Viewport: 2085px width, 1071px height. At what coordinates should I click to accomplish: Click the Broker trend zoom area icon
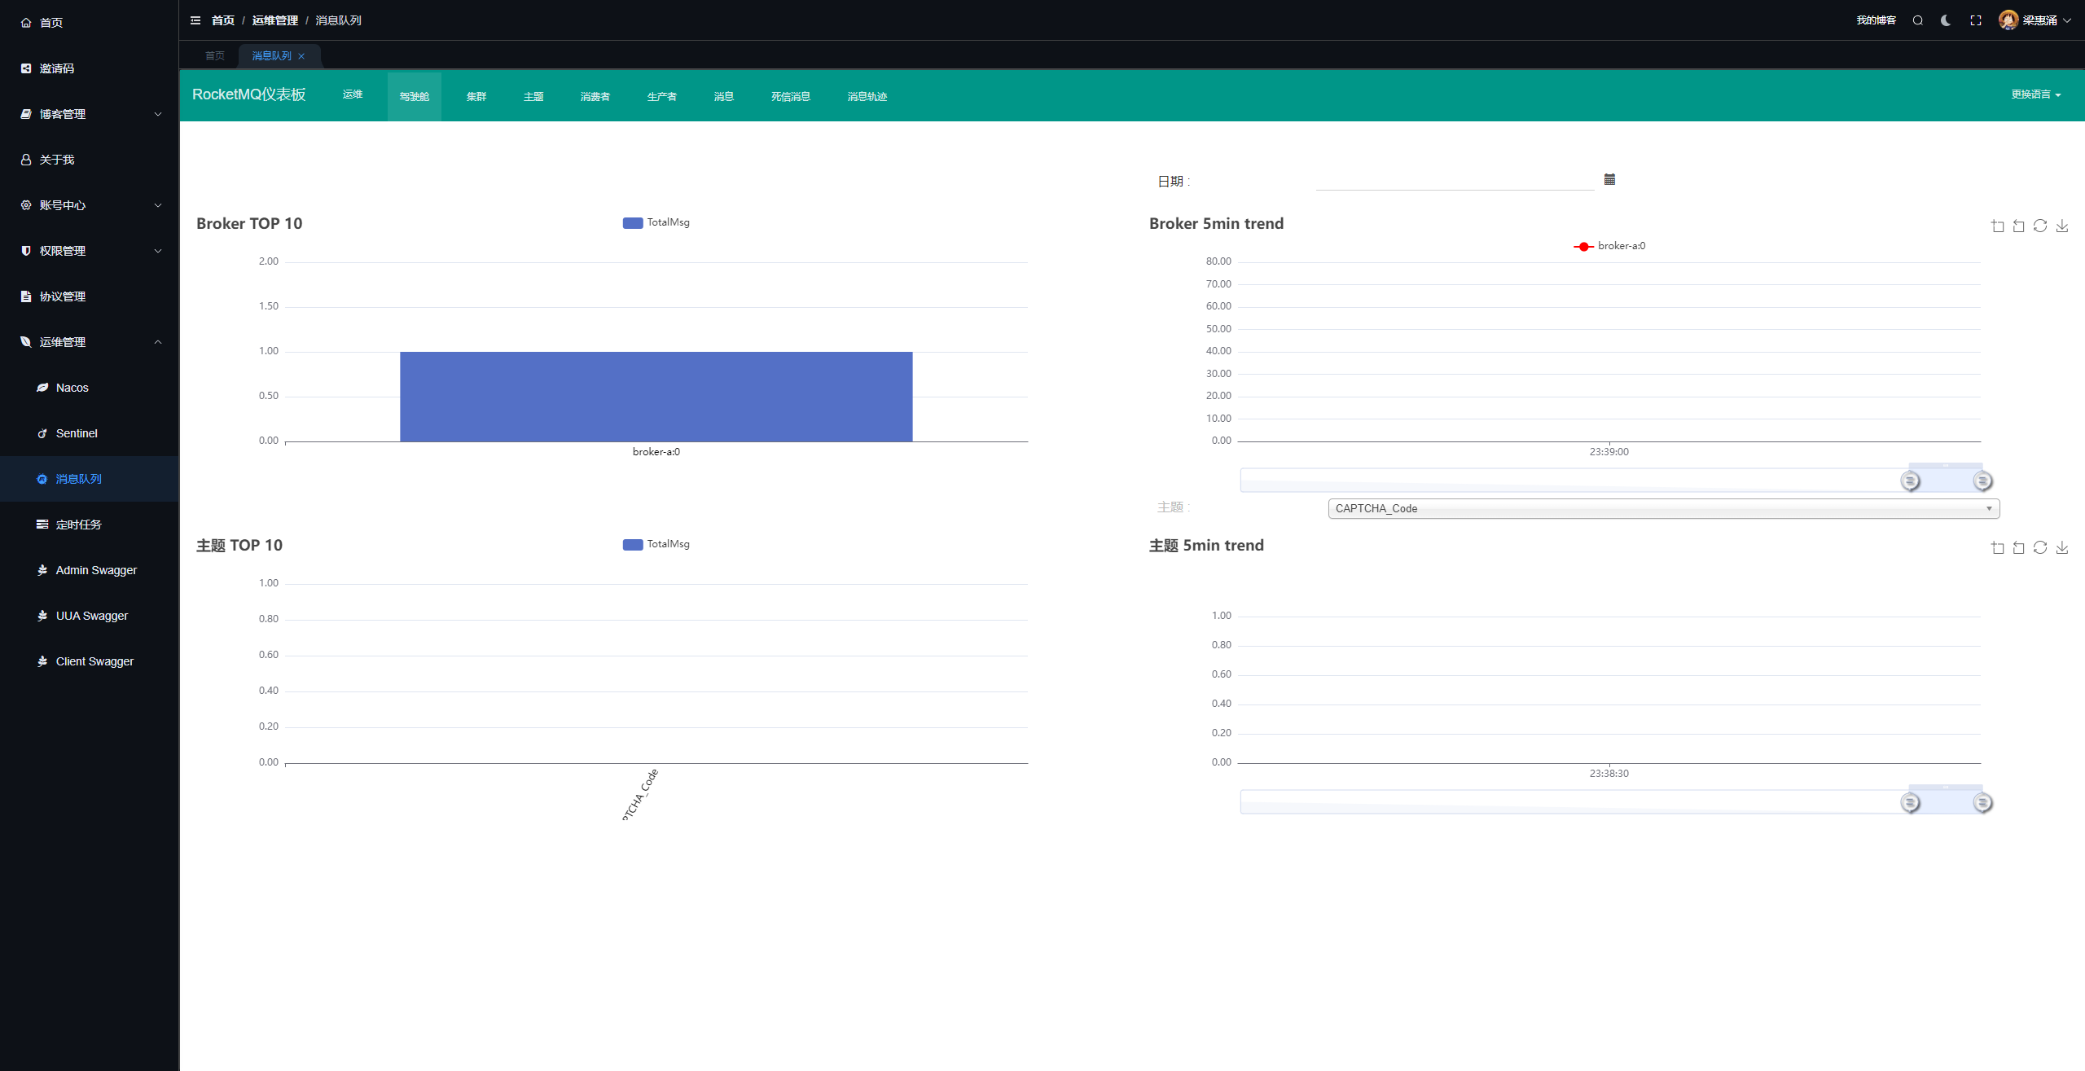coord(1997,226)
